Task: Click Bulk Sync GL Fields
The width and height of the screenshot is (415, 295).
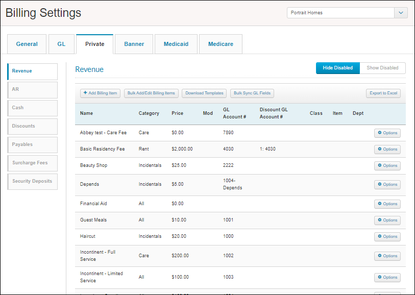Action: coord(252,93)
